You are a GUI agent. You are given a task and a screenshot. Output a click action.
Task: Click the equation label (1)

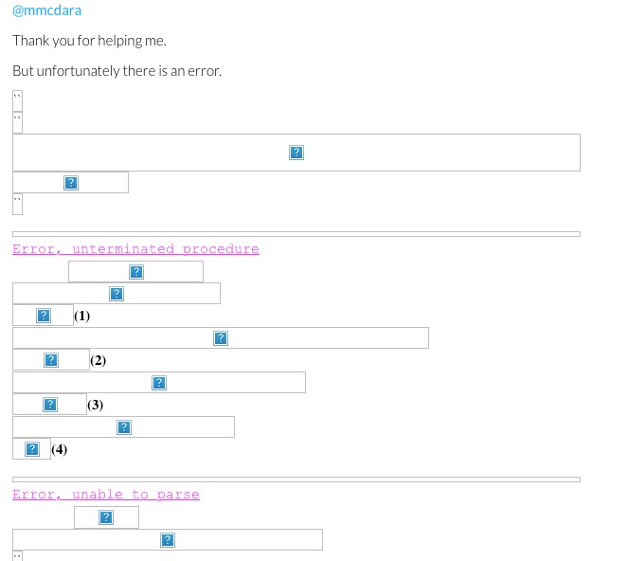[x=82, y=316]
